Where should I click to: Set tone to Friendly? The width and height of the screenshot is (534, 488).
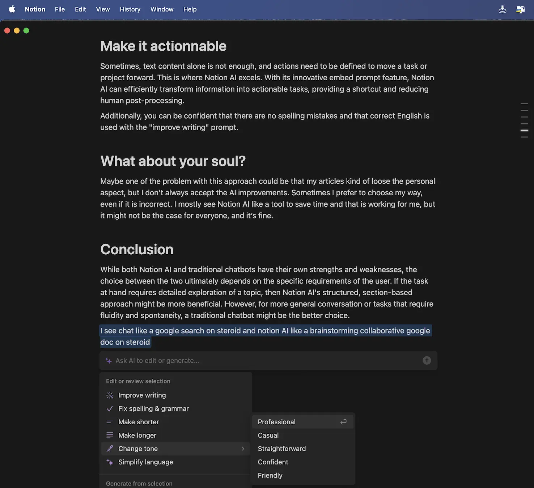pos(303,475)
